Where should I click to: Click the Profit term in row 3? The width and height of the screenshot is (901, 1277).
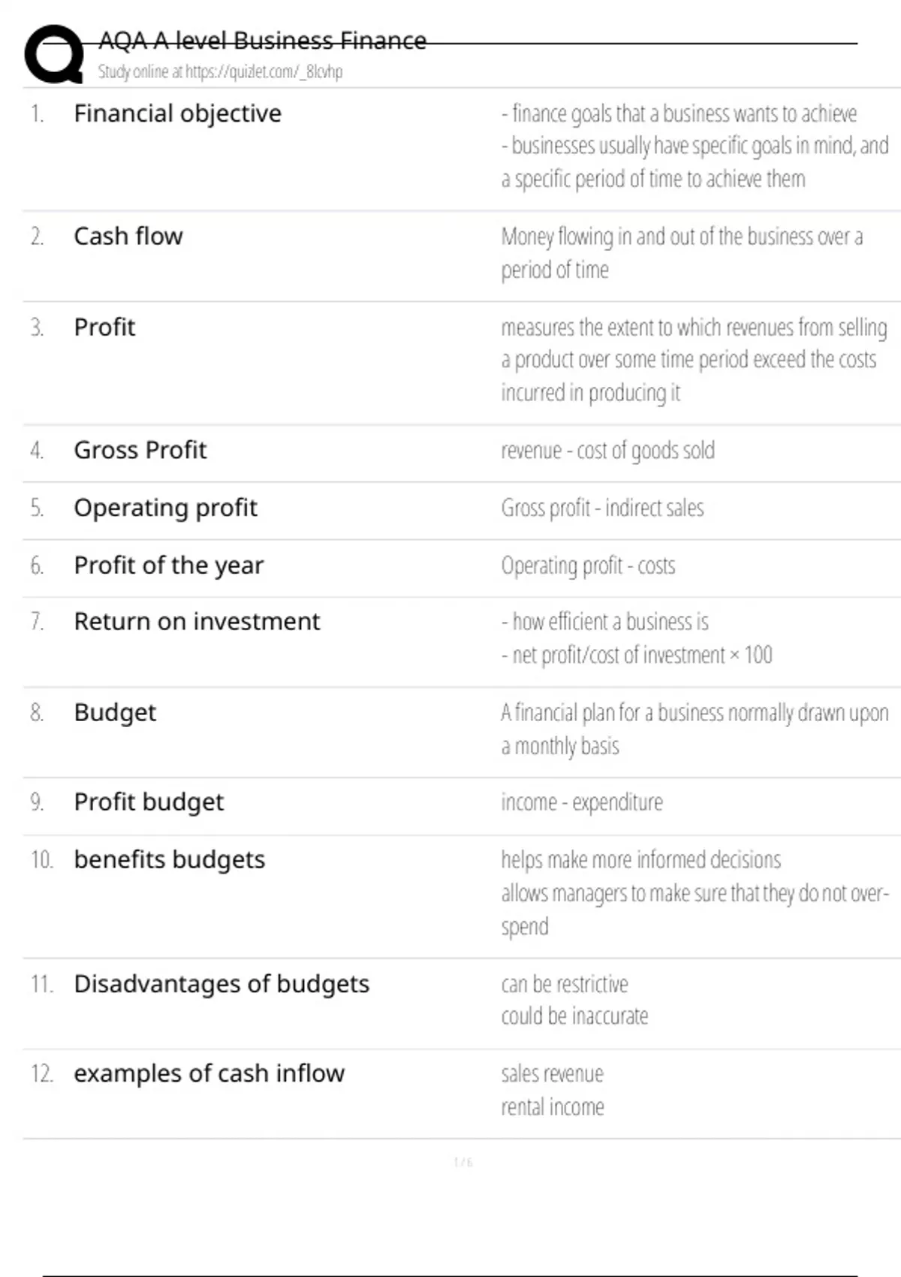click(x=104, y=328)
